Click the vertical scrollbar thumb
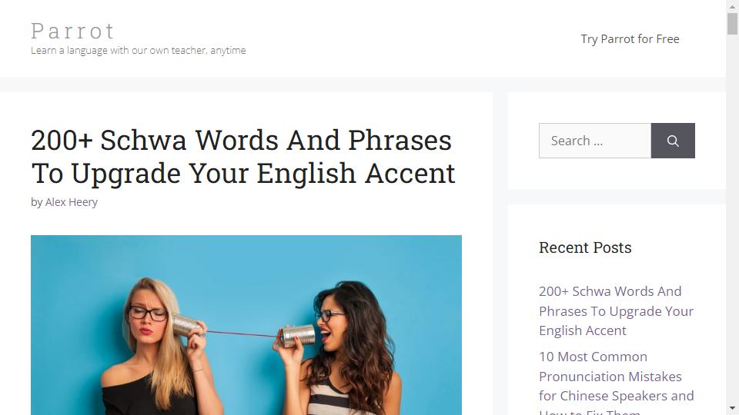The image size is (739, 415). coord(732,24)
